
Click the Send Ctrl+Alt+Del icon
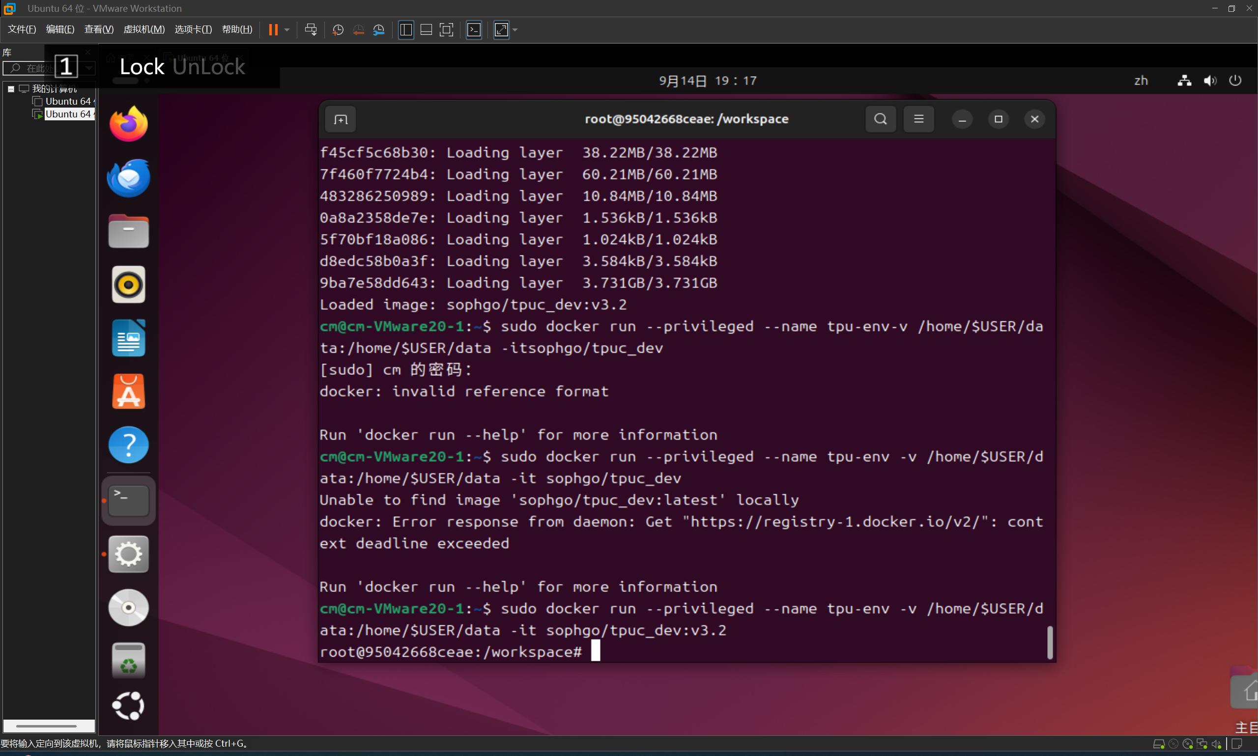point(311,29)
